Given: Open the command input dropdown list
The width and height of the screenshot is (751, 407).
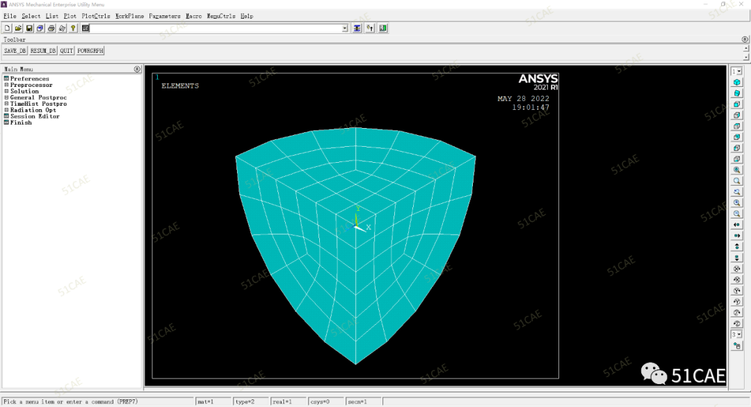Looking at the screenshot, I should click(x=346, y=28).
